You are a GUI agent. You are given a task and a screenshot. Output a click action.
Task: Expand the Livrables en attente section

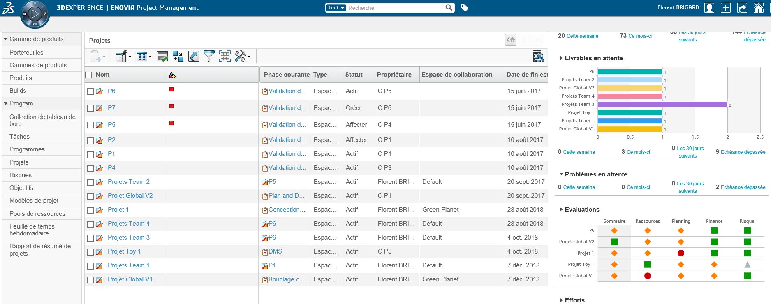[x=561, y=58]
